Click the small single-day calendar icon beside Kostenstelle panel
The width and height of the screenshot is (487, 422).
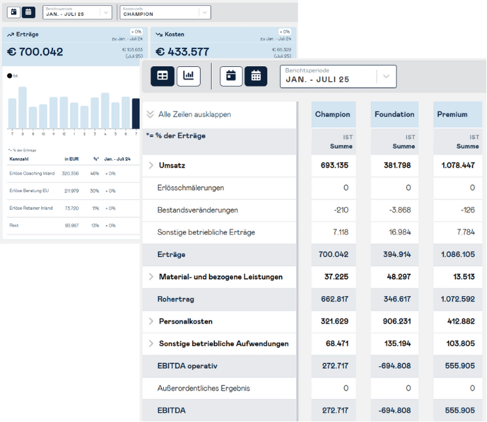coord(14,12)
